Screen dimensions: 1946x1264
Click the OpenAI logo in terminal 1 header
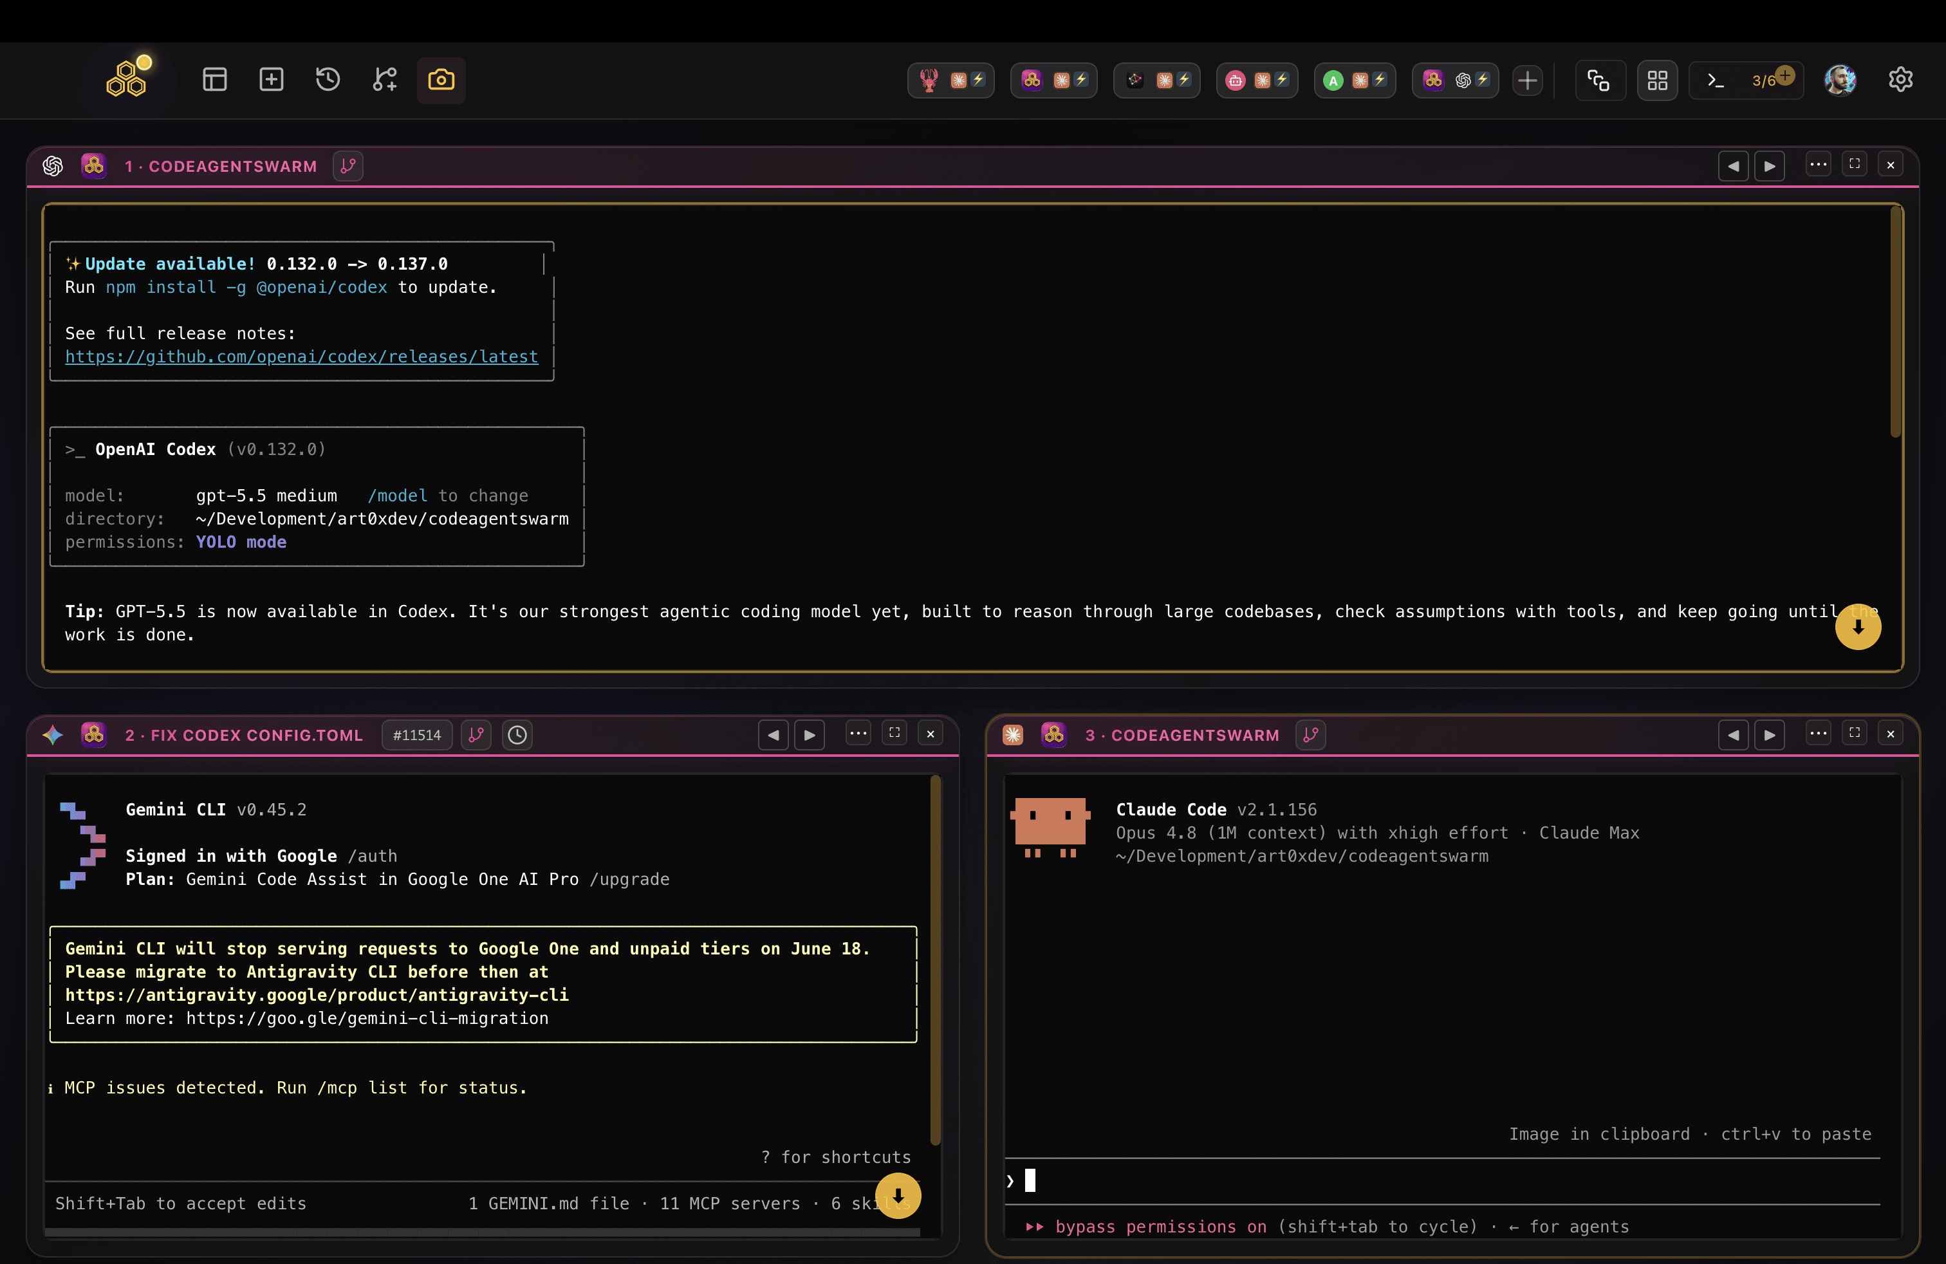click(53, 166)
